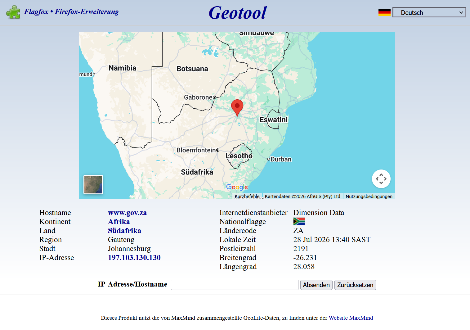The image size is (470, 330).
Task: Click the Gauteng region value
Action: [x=121, y=240]
